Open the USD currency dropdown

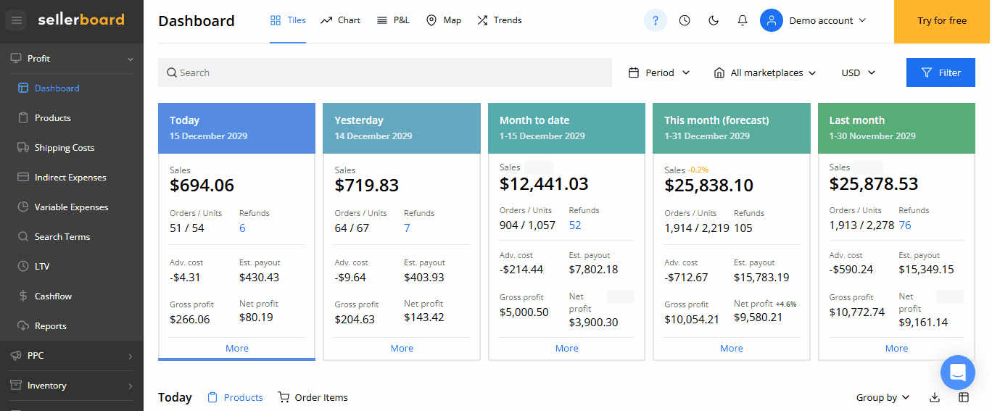pyautogui.click(x=859, y=72)
